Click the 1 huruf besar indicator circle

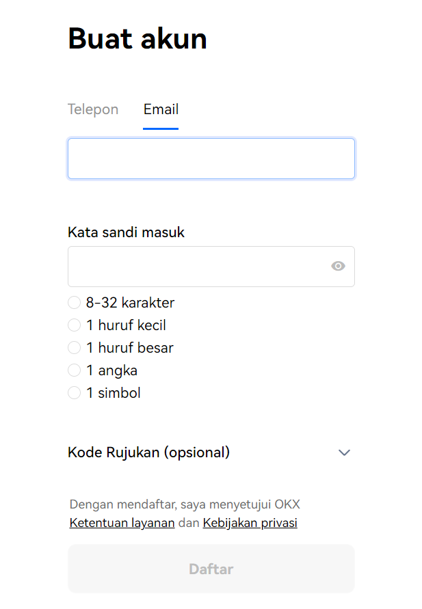pyautogui.click(x=75, y=348)
